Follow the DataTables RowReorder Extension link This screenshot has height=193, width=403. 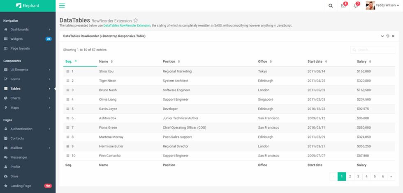(127, 25)
